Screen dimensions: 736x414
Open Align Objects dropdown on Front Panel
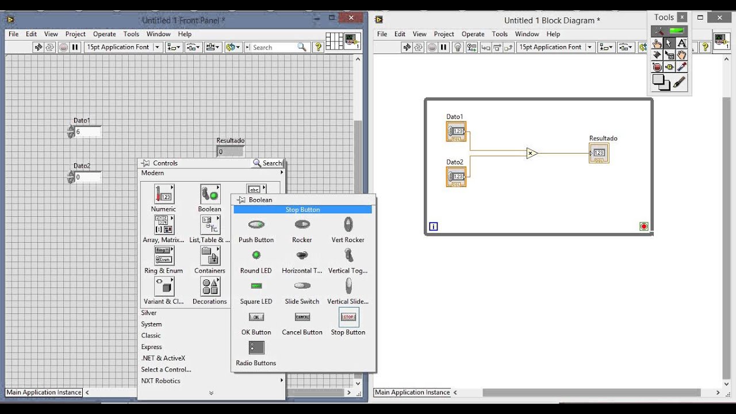click(174, 47)
